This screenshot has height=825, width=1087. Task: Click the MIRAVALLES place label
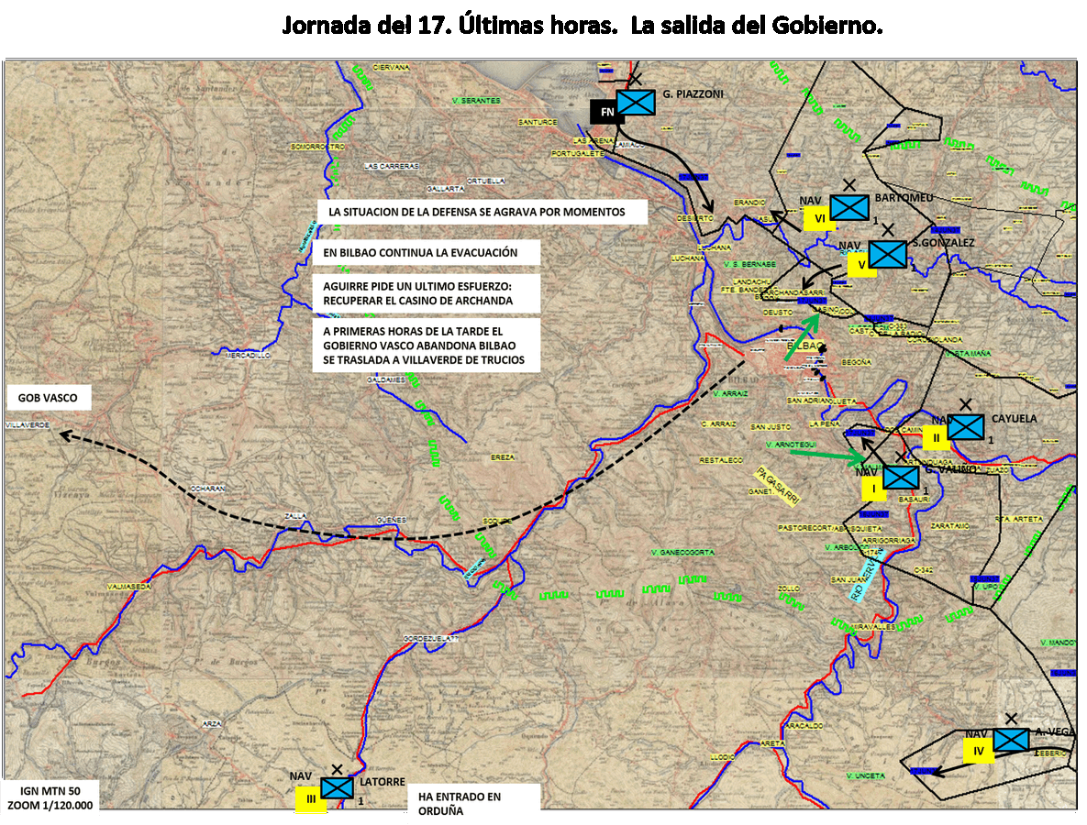873,626
